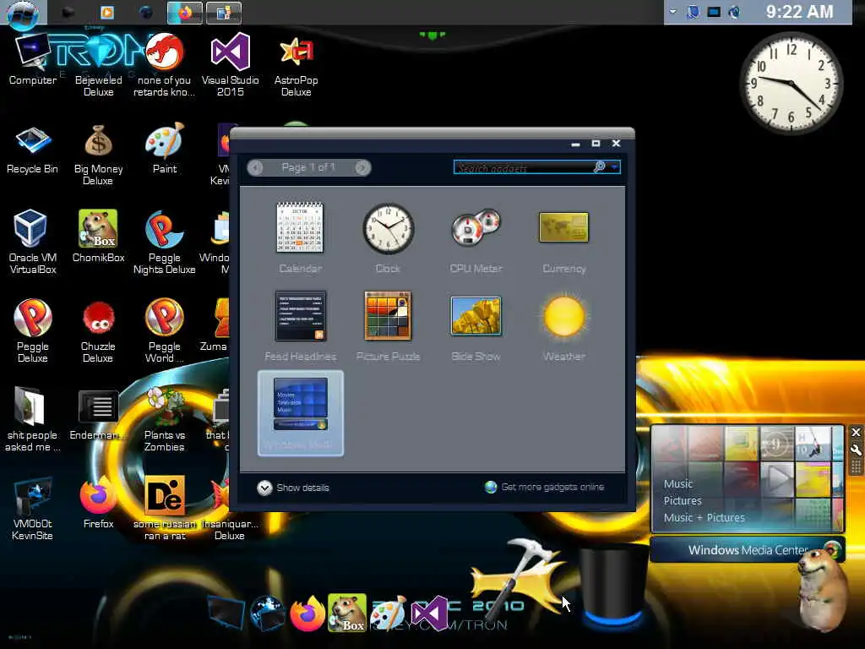The image size is (865, 649).
Task: Launch the orange media player taskbar icon
Action: coord(107,12)
